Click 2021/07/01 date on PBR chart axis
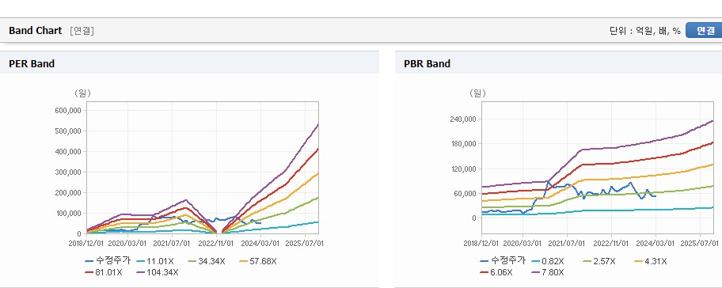This screenshot has width=722, height=288. coord(568,243)
